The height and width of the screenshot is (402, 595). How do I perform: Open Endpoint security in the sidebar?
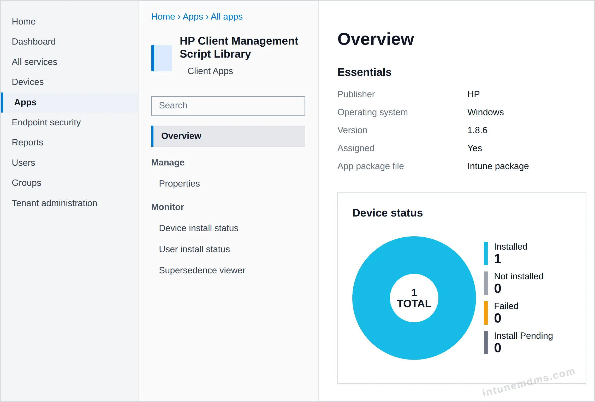46,122
